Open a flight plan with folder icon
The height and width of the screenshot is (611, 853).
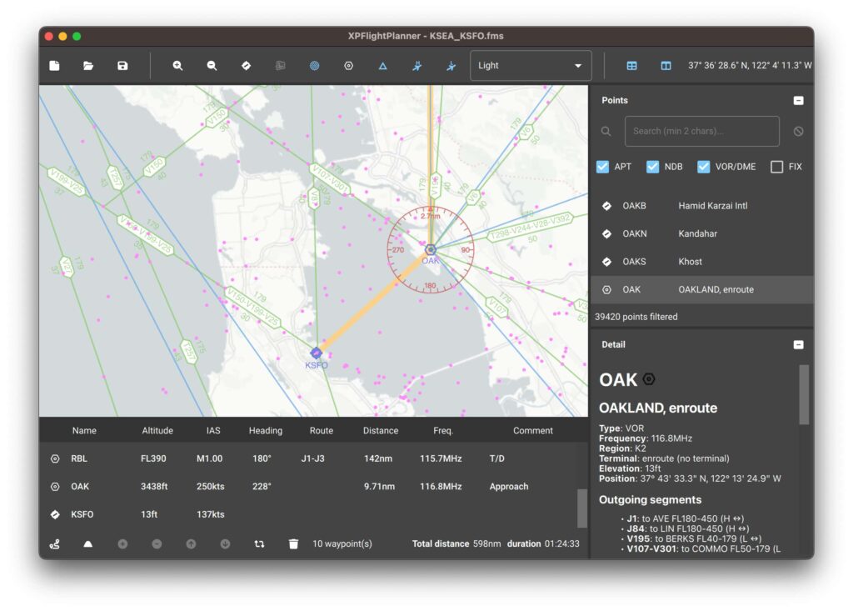click(x=88, y=66)
